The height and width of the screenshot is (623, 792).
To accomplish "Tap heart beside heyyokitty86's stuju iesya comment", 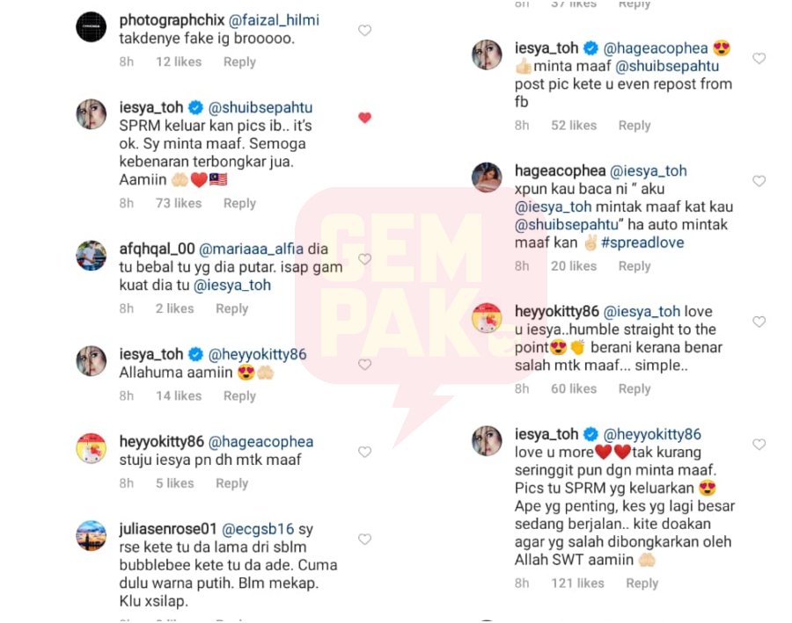I will point(364,452).
